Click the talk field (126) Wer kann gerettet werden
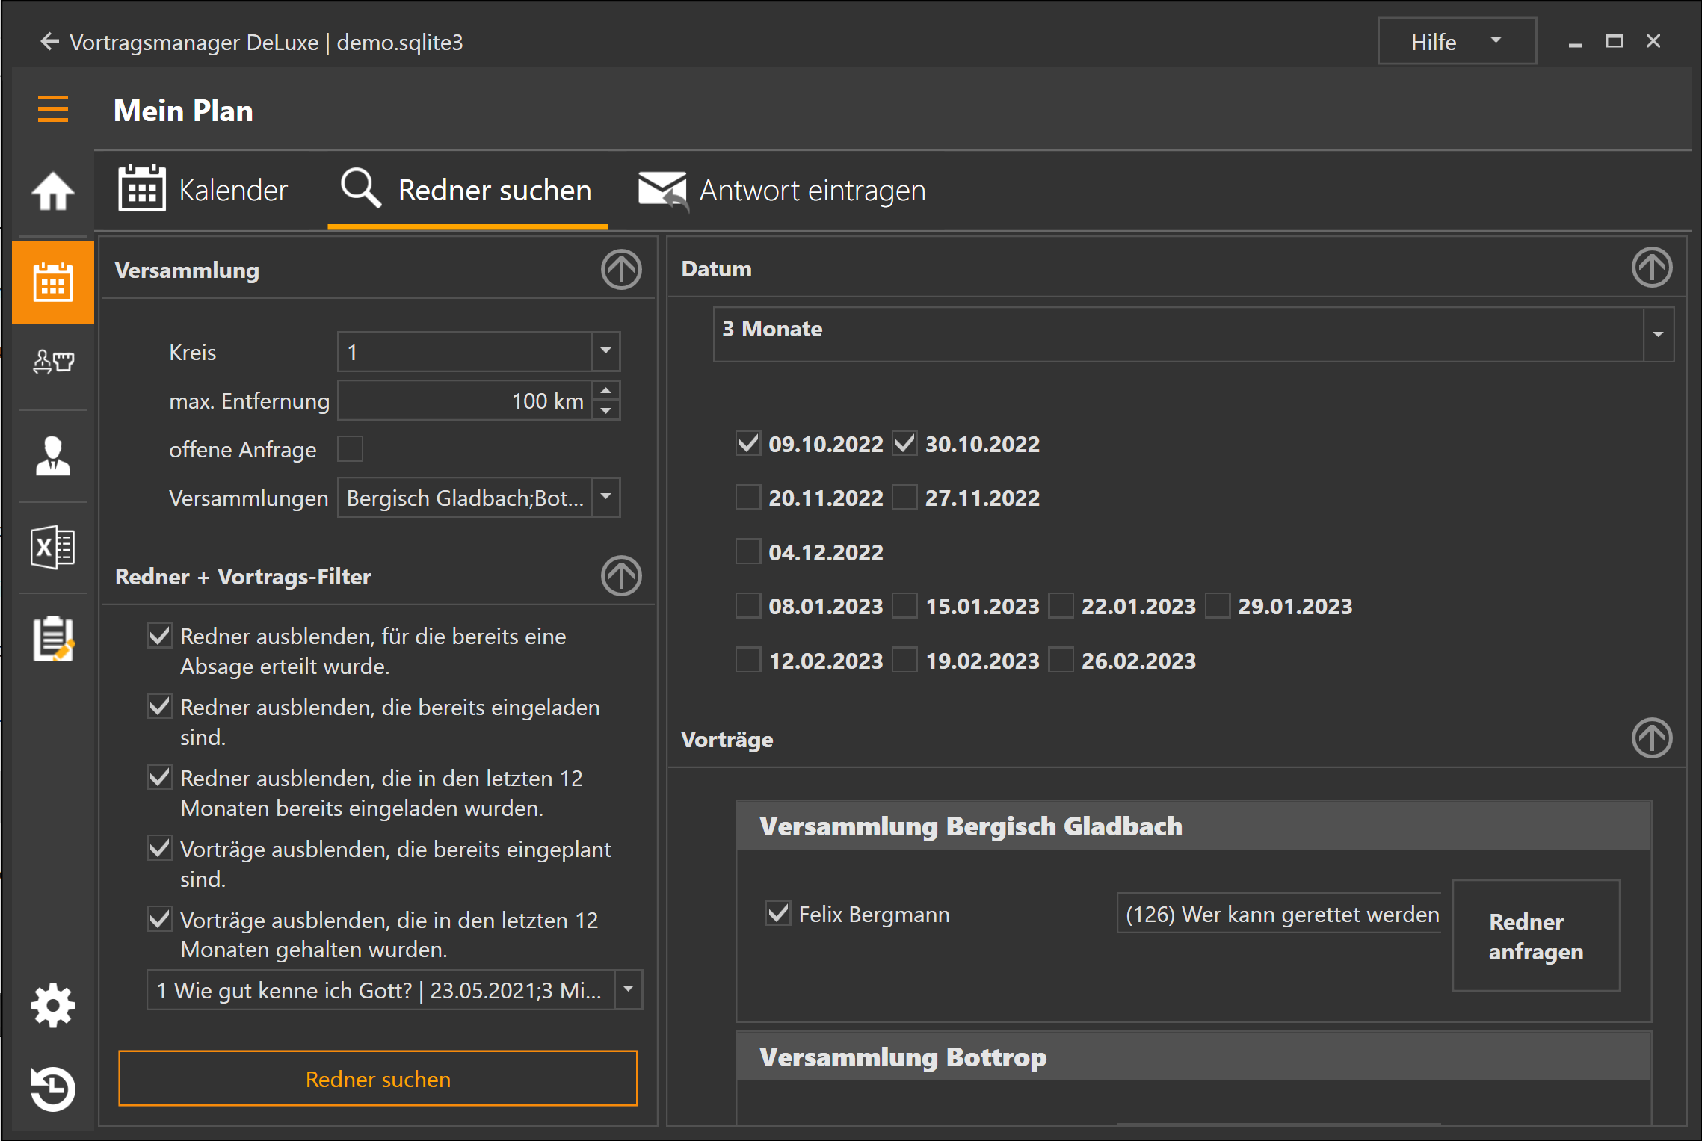1702x1141 pixels. (1279, 914)
